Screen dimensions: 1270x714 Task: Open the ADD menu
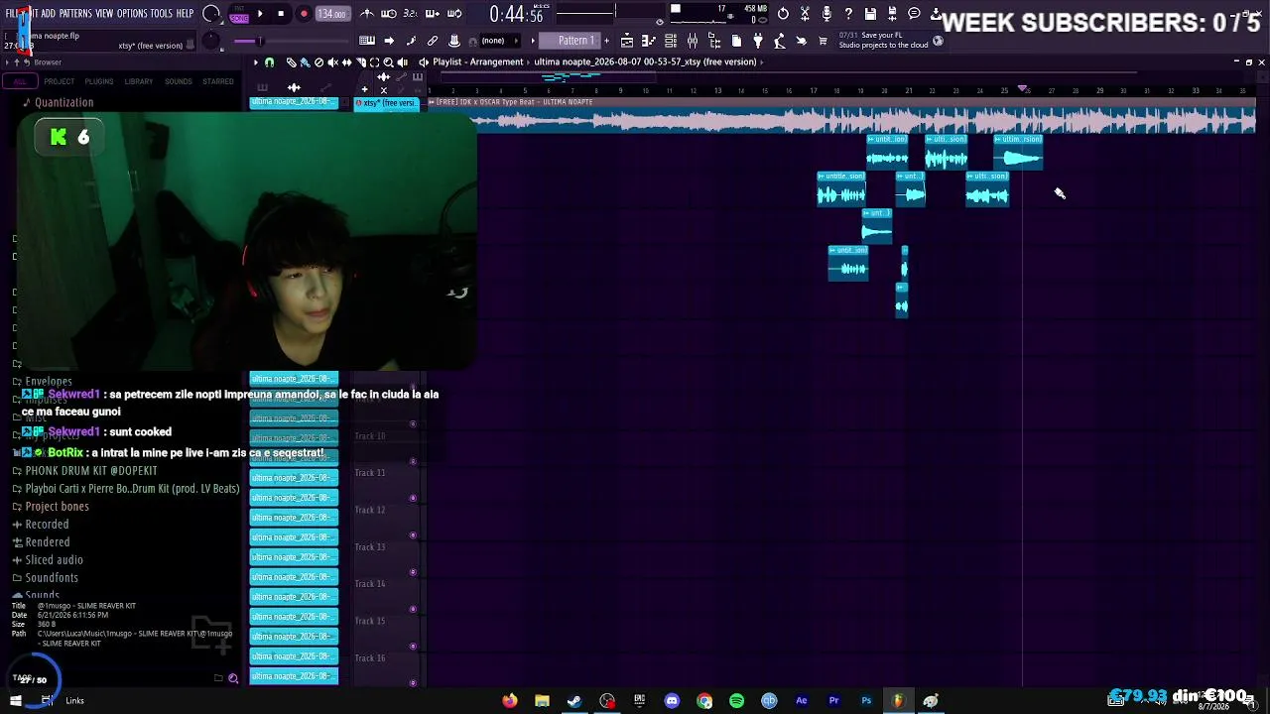pyautogui.click(x=48, y=14)
